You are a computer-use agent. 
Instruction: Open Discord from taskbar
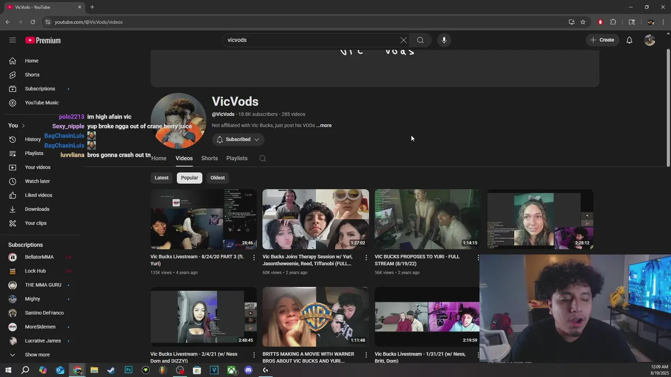point(248,370)
